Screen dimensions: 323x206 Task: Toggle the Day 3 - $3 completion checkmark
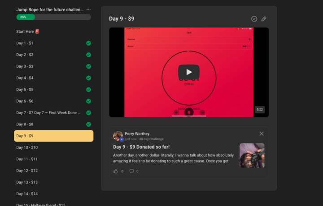coord(88,66)
